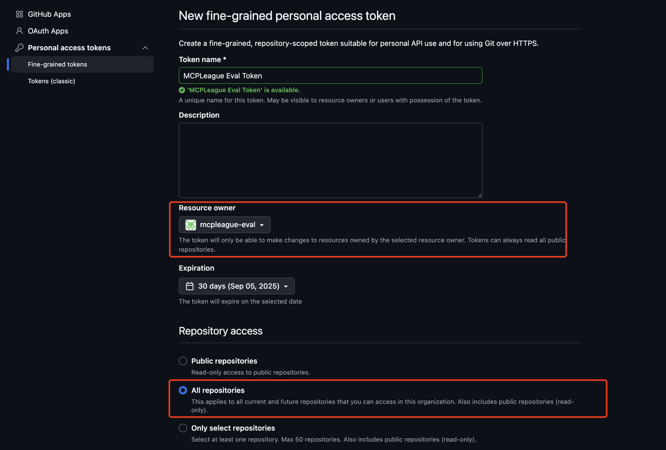Click the GitHub Apps grid icon

19,13
